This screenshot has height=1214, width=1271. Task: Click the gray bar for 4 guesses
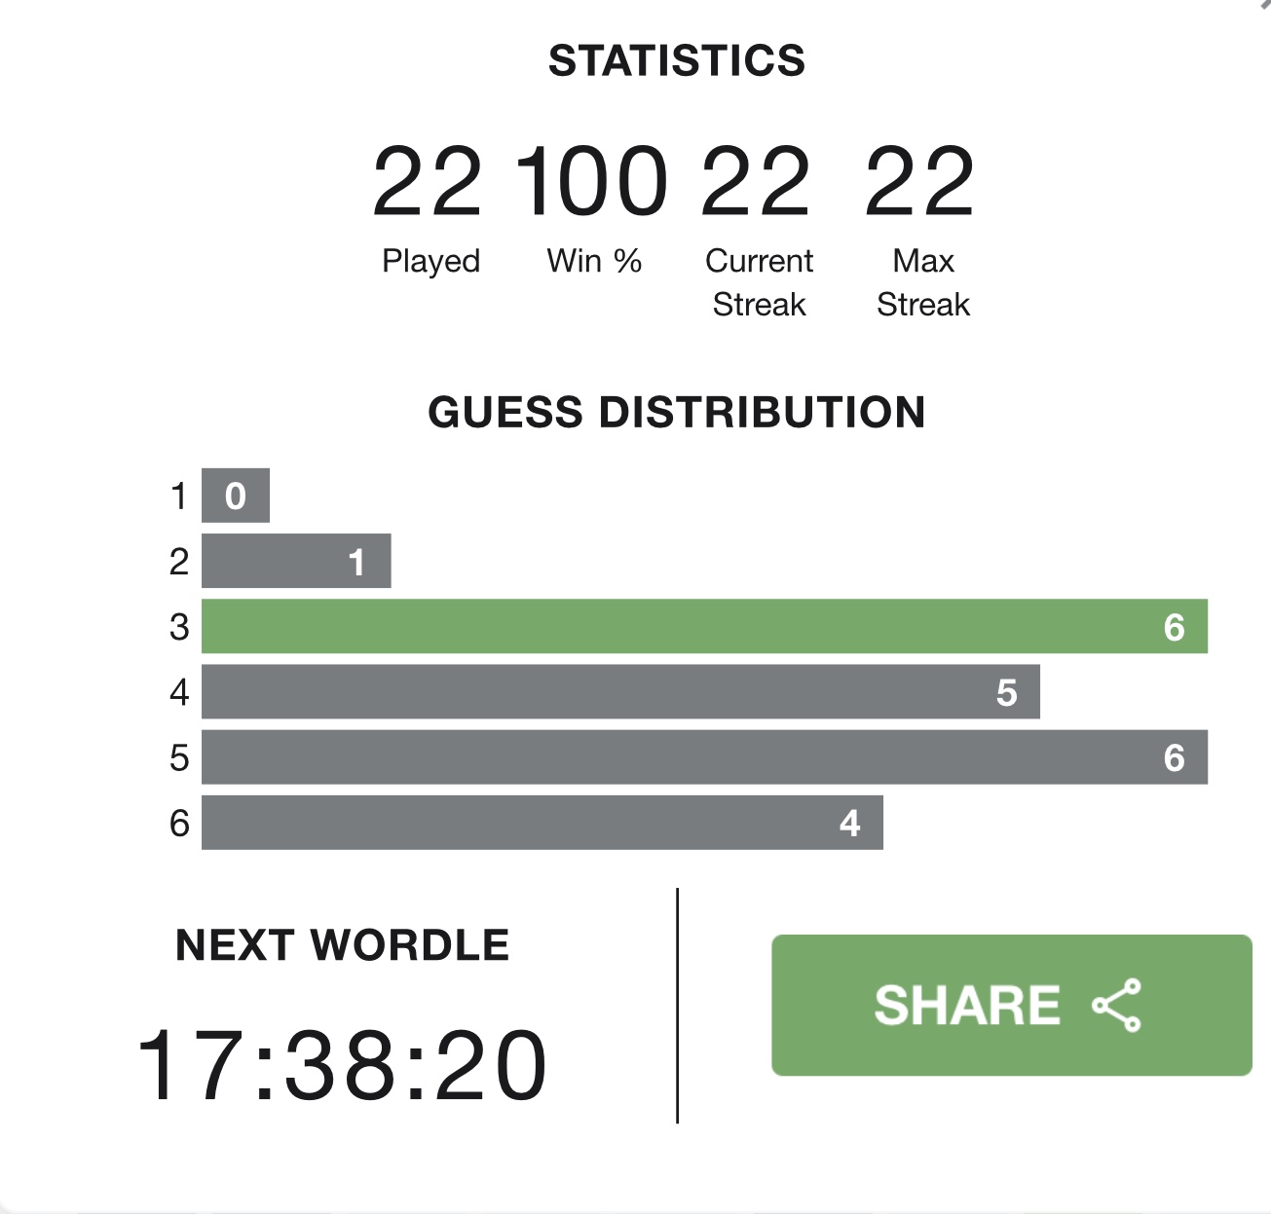pyautogui.click(x=620, y=692)
